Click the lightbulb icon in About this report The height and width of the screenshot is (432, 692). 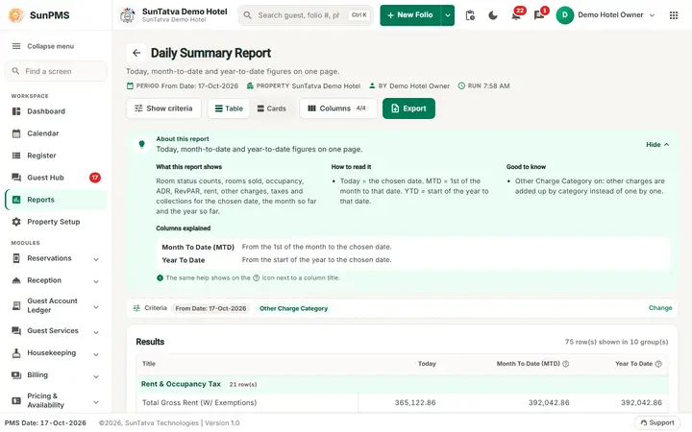click(141, 144)
